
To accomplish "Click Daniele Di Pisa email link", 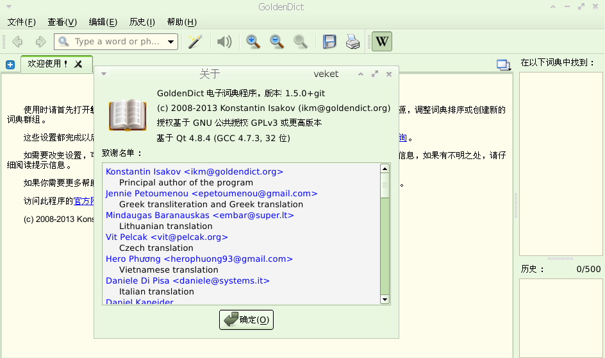I will coord(188,281).
